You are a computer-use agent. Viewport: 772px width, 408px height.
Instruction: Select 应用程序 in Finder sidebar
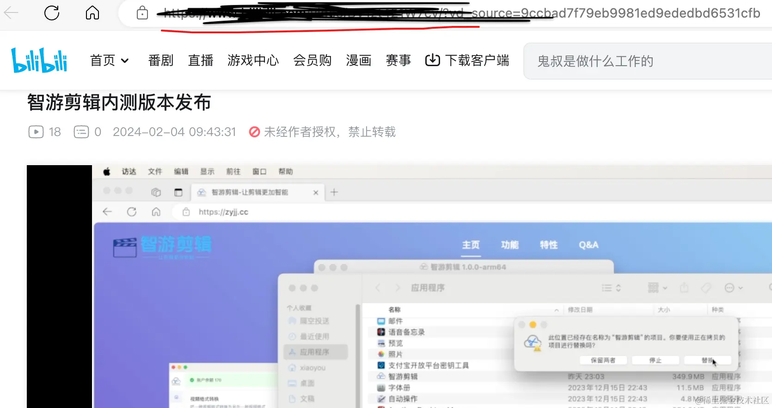(316, 352)
